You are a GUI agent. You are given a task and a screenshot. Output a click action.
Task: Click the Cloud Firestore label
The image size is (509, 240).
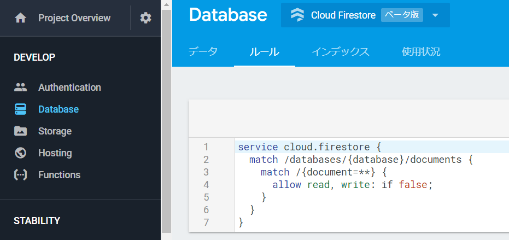pos(343,15)
